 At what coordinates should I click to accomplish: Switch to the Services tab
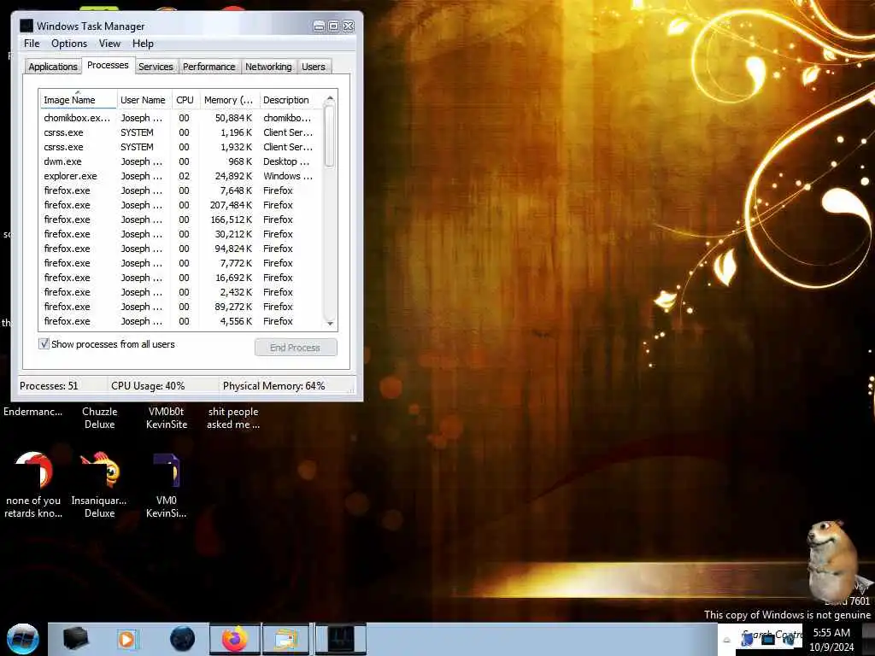(x=156, y=67)
